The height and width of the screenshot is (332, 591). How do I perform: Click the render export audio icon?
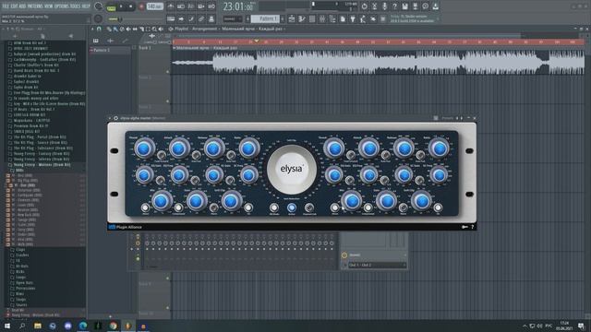pyautogui.click(x=415, y=6)
